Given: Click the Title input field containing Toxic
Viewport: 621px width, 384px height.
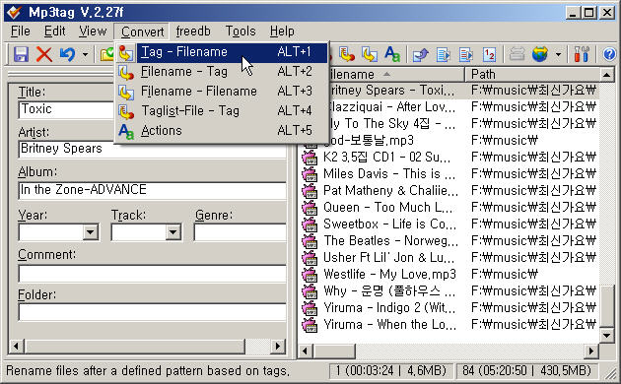Looking at the screenshot, I should coord(67,109).
